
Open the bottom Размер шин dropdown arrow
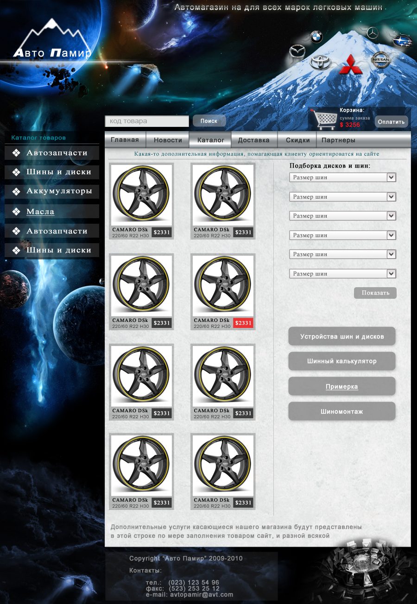391,273
